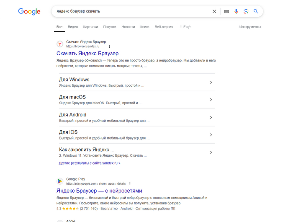The image size is (293, 222).
Task: Click Другие результаты с сайта yandex.ru
Action: (x=90, y=163)
